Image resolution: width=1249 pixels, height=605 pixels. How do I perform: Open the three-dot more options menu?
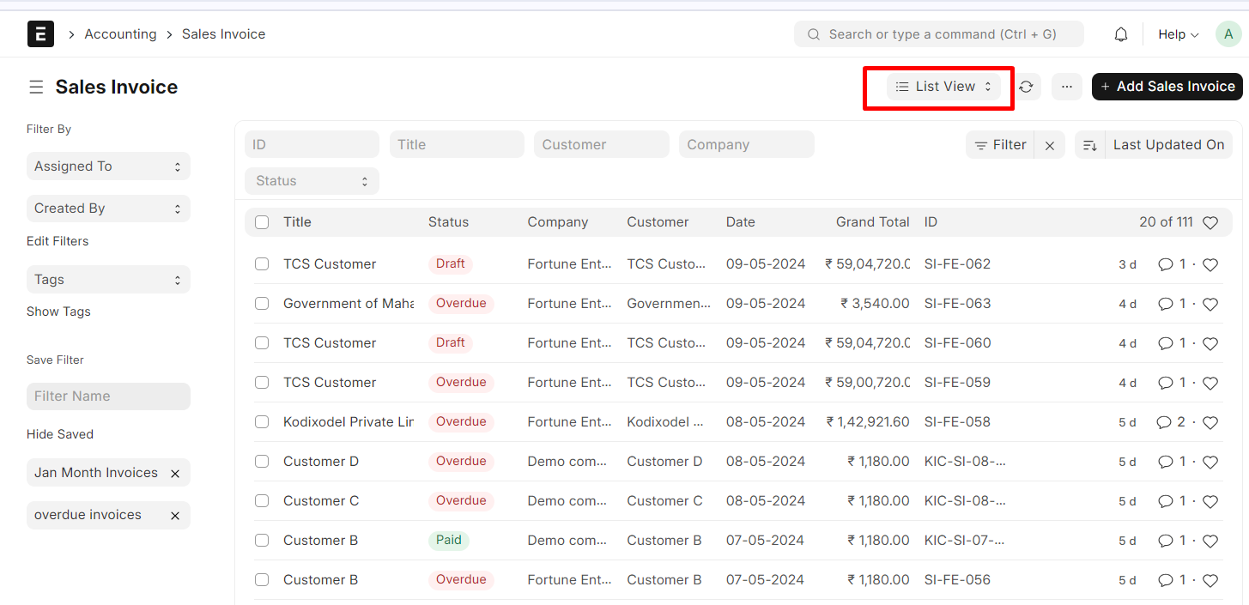tap(1066, 87)
